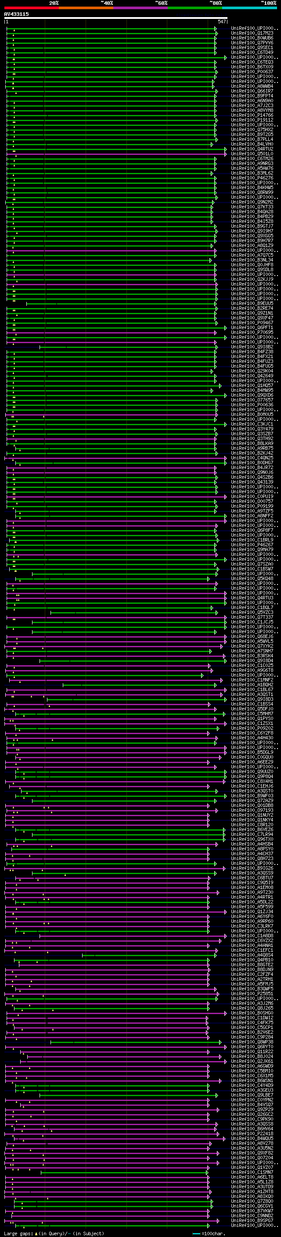Select the UniRef100_B9FPT4 hit label
The width and height of the screenshot is (281, 1237).
pyautogui.click(x=252, y=96)
